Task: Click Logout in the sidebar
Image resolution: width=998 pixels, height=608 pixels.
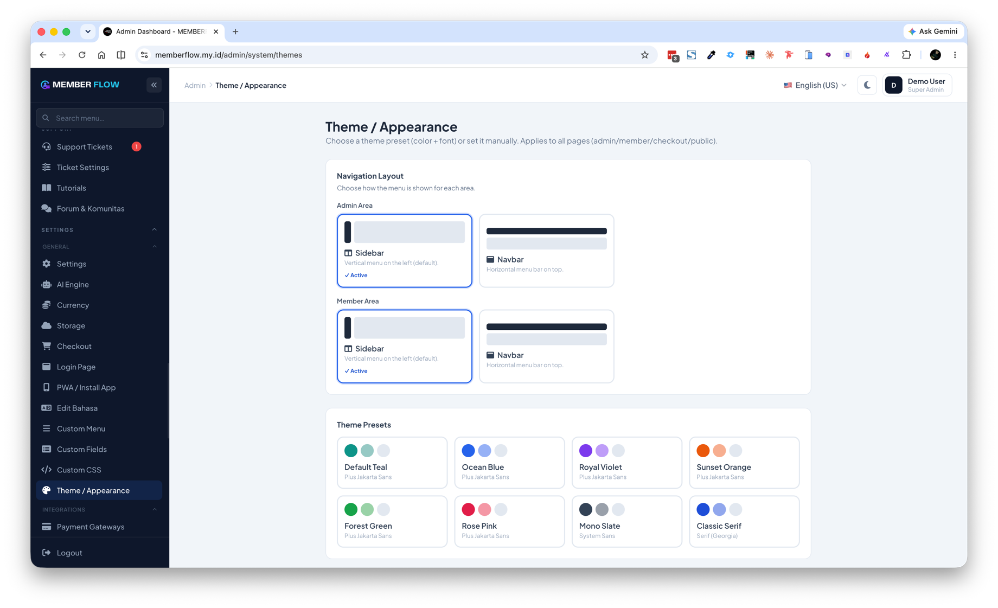Action: [99, 553]
